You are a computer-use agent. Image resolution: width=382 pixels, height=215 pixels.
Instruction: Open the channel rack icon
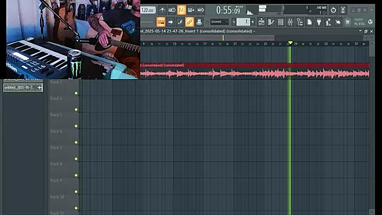pos(281,22)
